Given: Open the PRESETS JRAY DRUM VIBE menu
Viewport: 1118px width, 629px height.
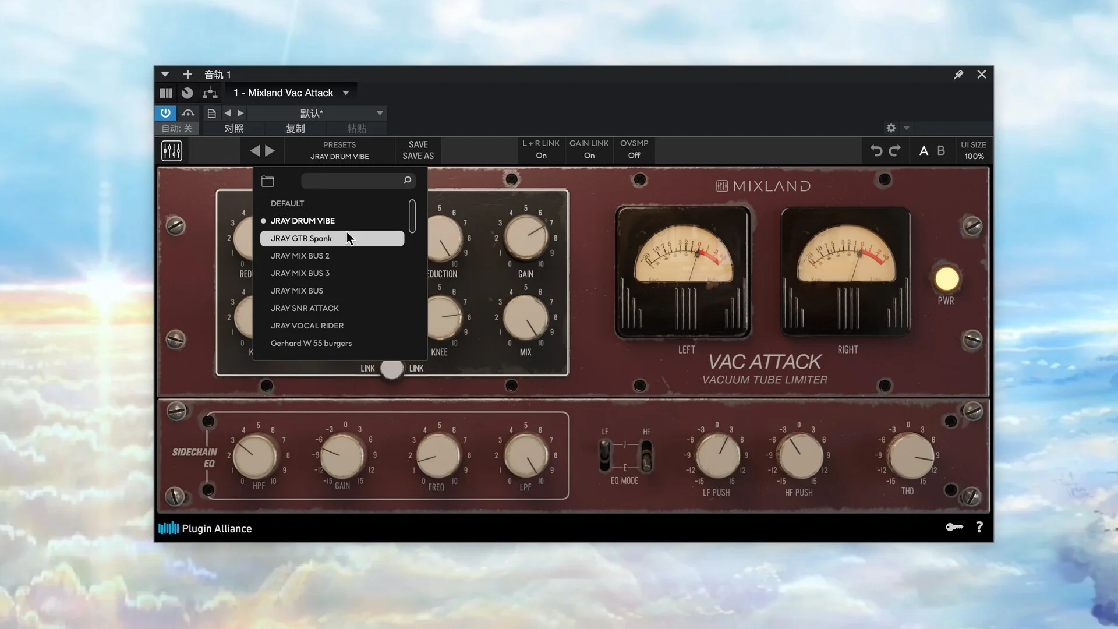Looking at the screenshot, I should pos(339,151).
